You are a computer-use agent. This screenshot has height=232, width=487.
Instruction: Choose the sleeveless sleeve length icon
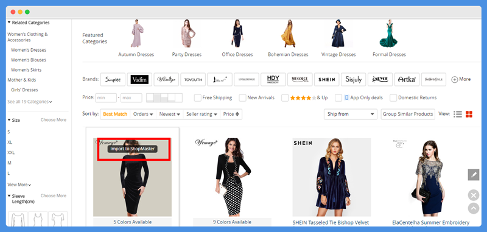38,219
